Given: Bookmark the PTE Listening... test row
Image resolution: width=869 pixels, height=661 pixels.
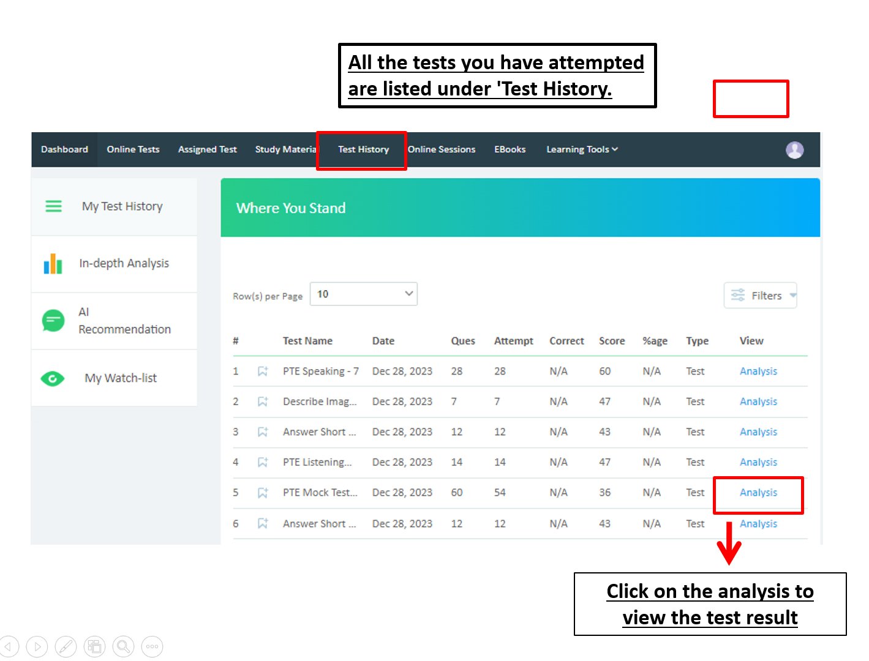Looking at the screenshot, I should [263, 462].
